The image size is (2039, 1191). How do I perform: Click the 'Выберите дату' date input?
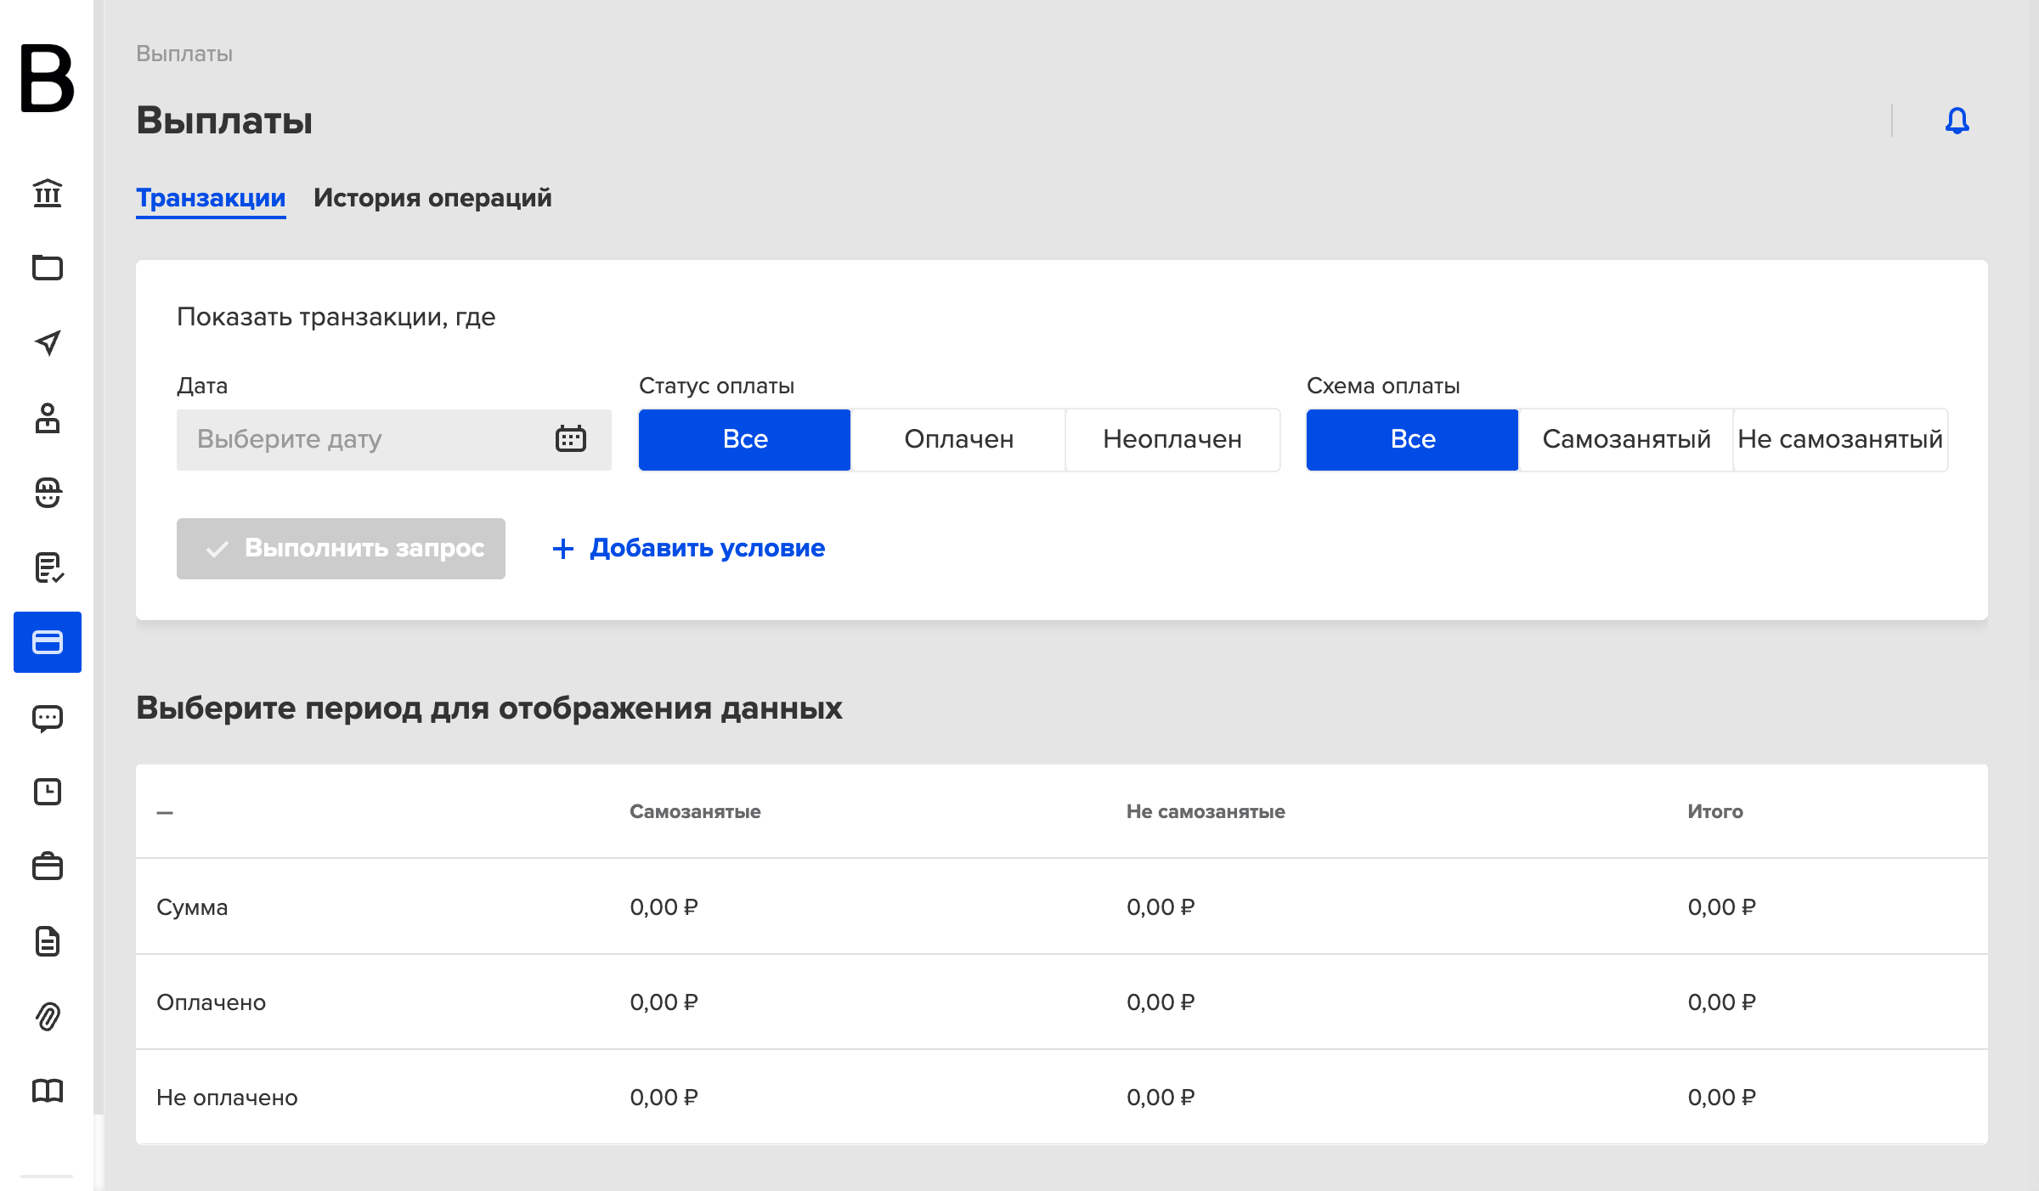394,439
